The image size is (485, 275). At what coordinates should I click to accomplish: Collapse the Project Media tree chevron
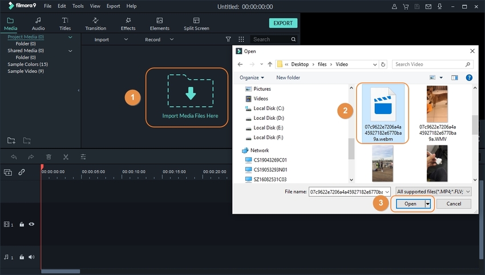(70, 37)
